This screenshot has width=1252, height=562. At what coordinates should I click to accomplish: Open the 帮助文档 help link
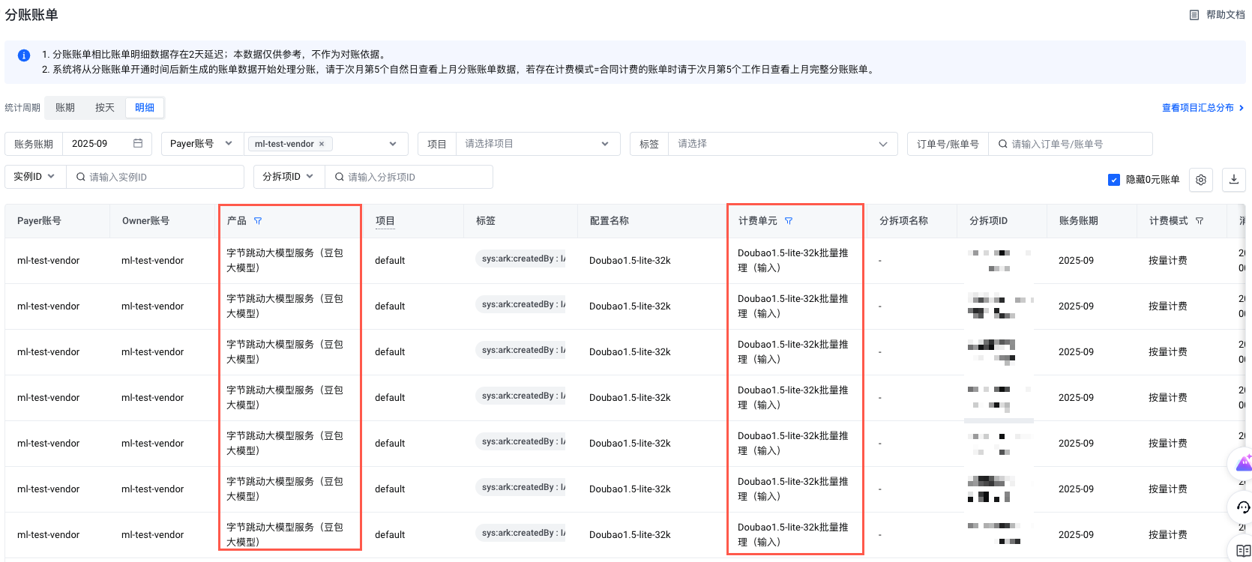point(1225,15)
